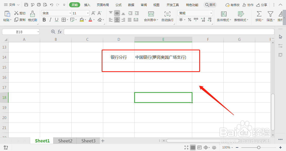Toggle Auto Wrap 自动换行
Image resolution: width=286 pixels, height=151 pixels.
167,16
